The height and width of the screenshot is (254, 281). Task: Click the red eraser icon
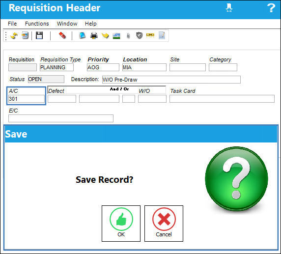(62, 35)
